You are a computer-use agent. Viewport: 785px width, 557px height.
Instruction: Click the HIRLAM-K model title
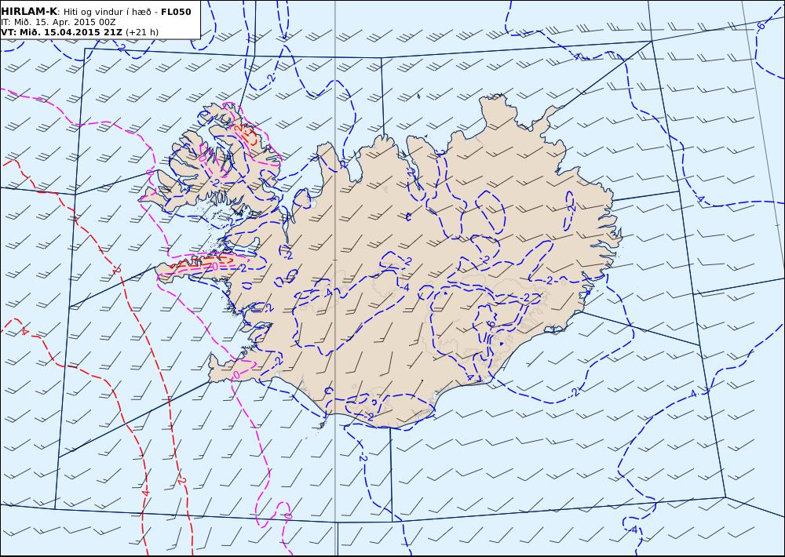(x=29, y=12)
